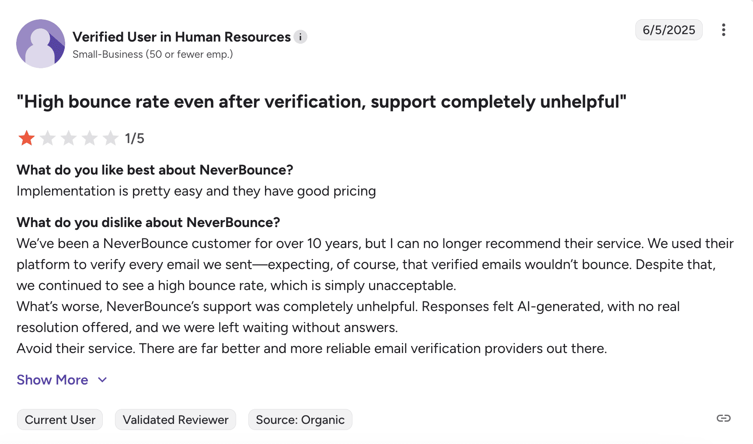Select the Validated Reviewer badge

click(x=175, y=420)
